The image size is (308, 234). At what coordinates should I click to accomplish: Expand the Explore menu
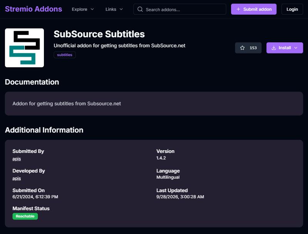(x=83, y=9)
